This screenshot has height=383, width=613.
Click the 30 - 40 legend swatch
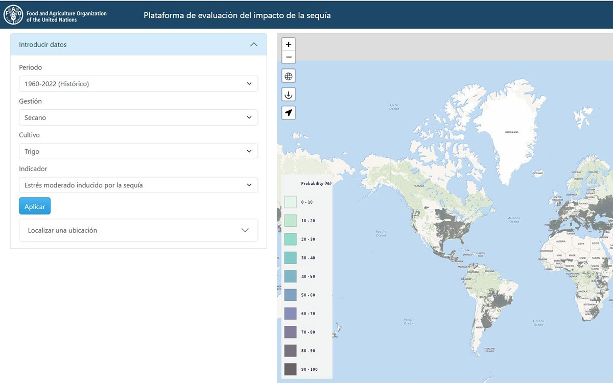pyautogui.click(x=290, y=258)
